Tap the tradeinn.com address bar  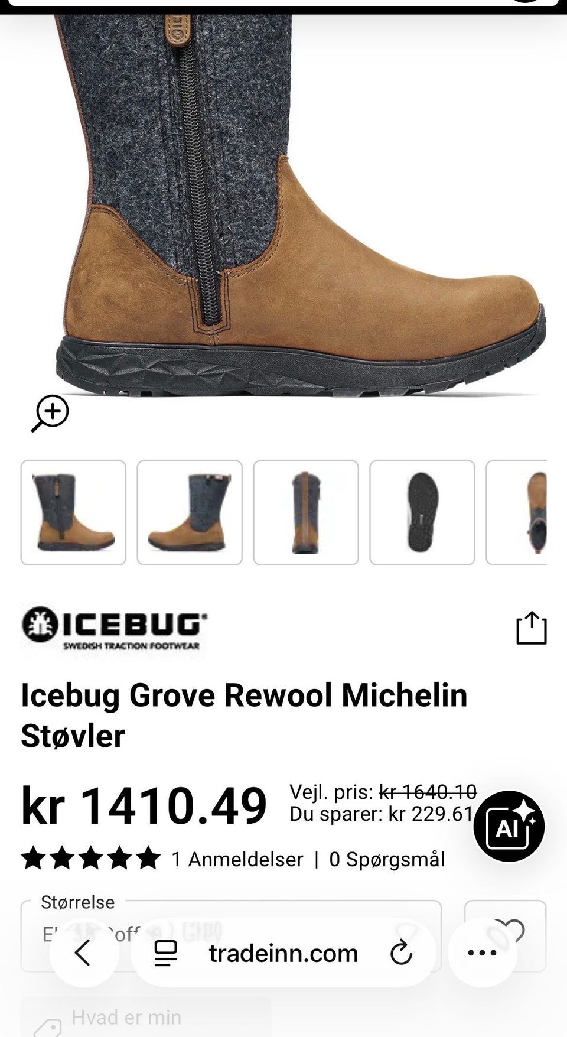(x=283, y=953)
